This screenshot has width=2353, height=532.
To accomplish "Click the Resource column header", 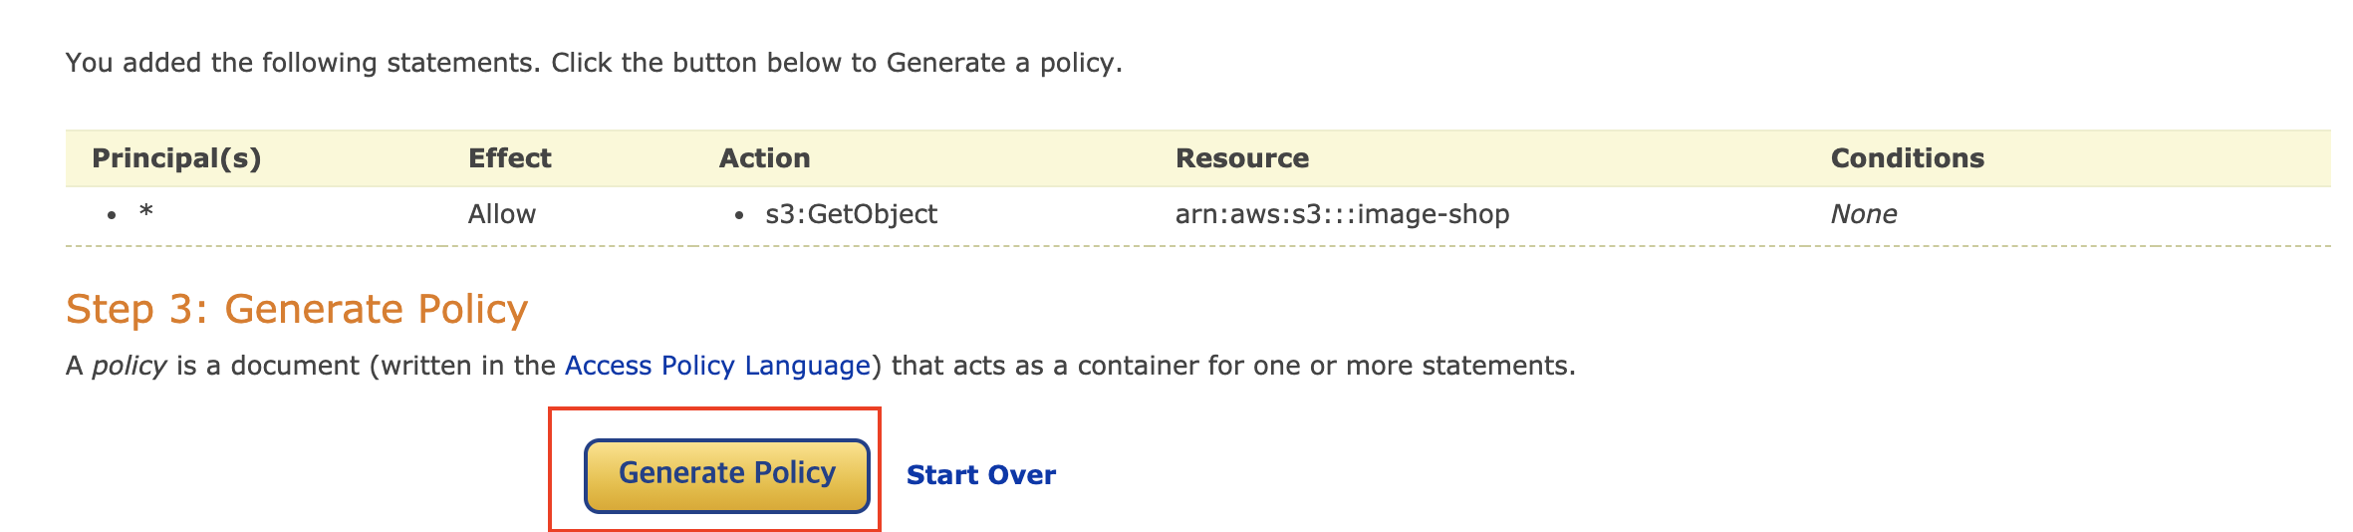I will click(x=1241, y=158).
